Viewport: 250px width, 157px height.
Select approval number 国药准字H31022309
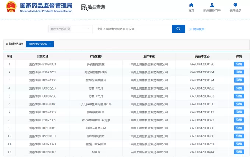(42, 120)
